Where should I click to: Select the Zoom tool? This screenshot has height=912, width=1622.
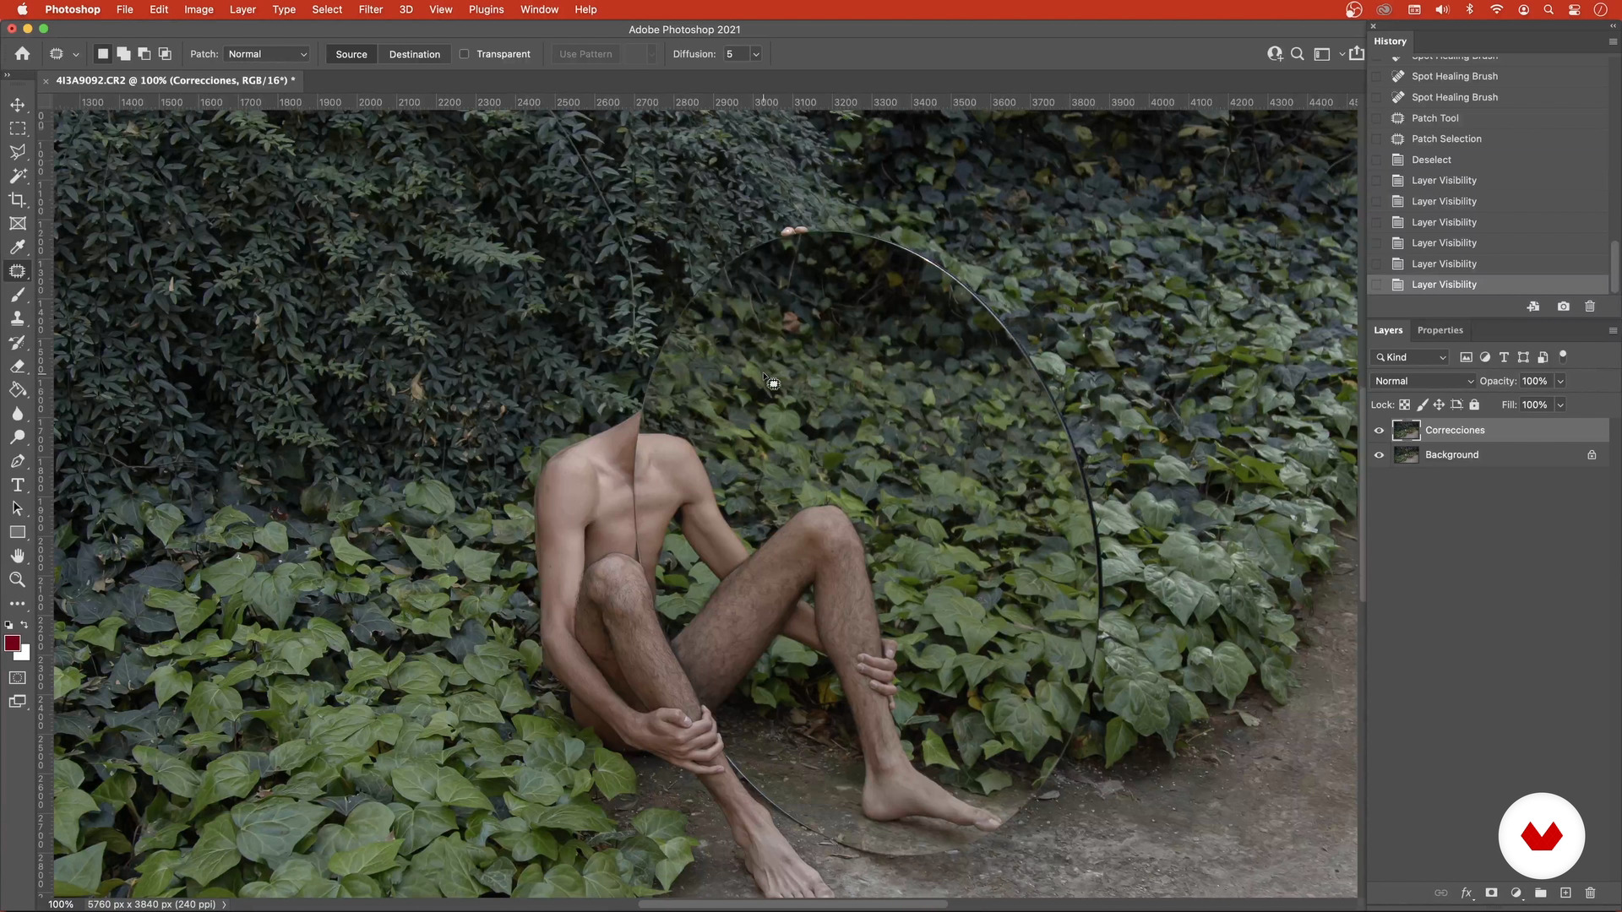pyautogui.click(x=17, y=580)
